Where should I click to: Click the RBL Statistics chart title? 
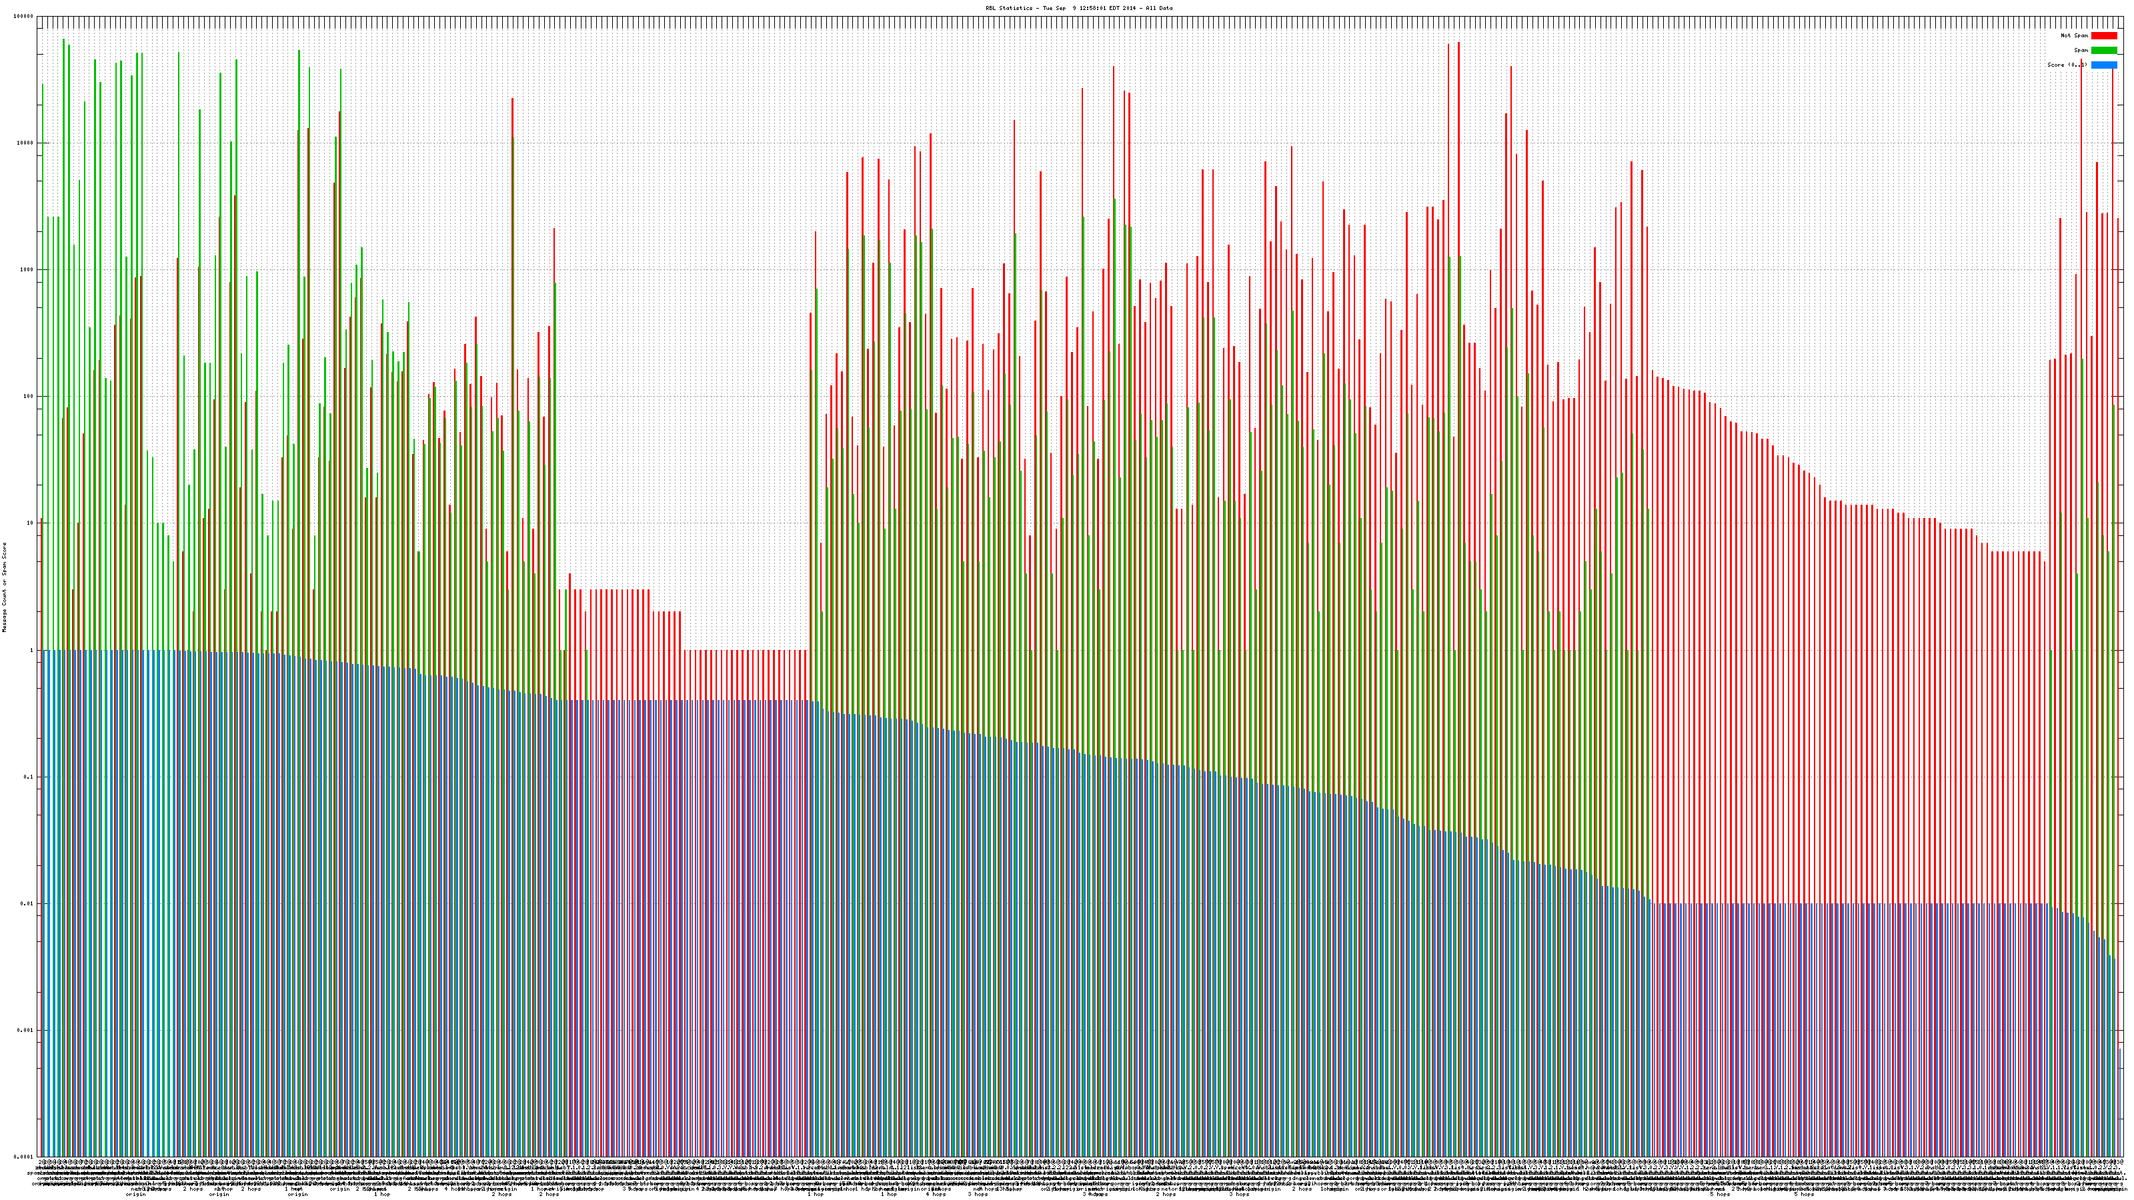pos(1078,8)
